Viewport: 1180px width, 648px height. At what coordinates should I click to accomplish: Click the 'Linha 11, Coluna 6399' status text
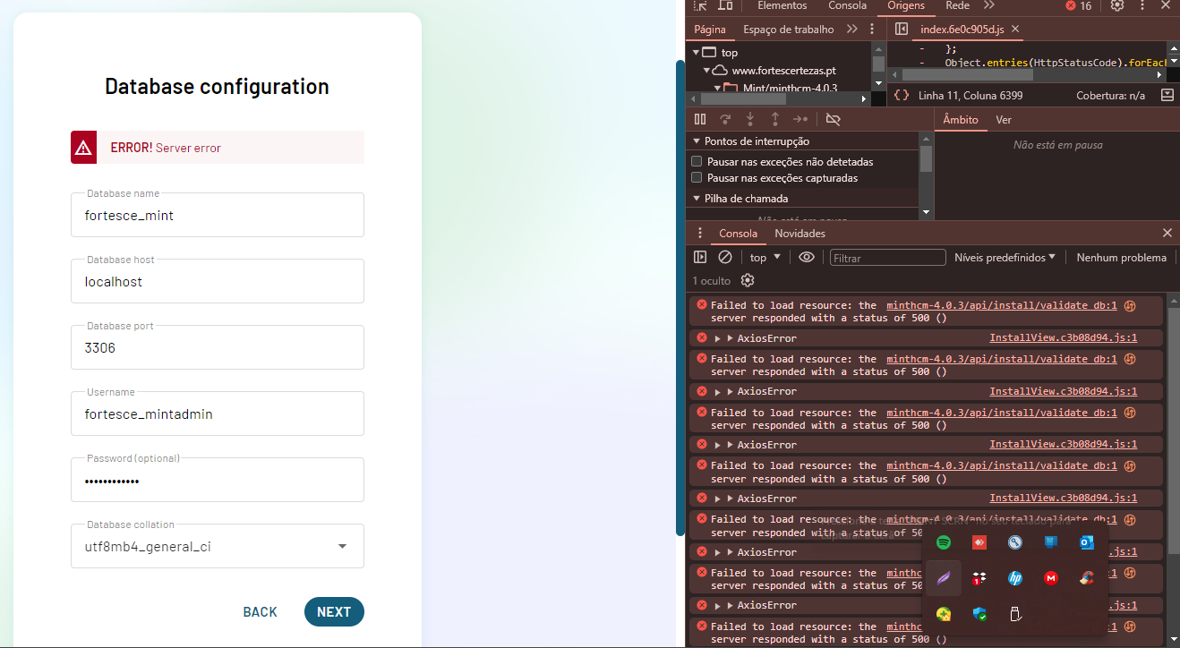(x=971, y=95)
